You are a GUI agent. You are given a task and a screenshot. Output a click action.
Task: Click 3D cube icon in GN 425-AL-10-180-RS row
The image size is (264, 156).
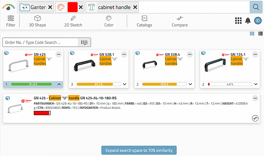[x=8, y=98]
